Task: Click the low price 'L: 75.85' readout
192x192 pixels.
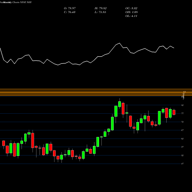Action: pos(100,12)
